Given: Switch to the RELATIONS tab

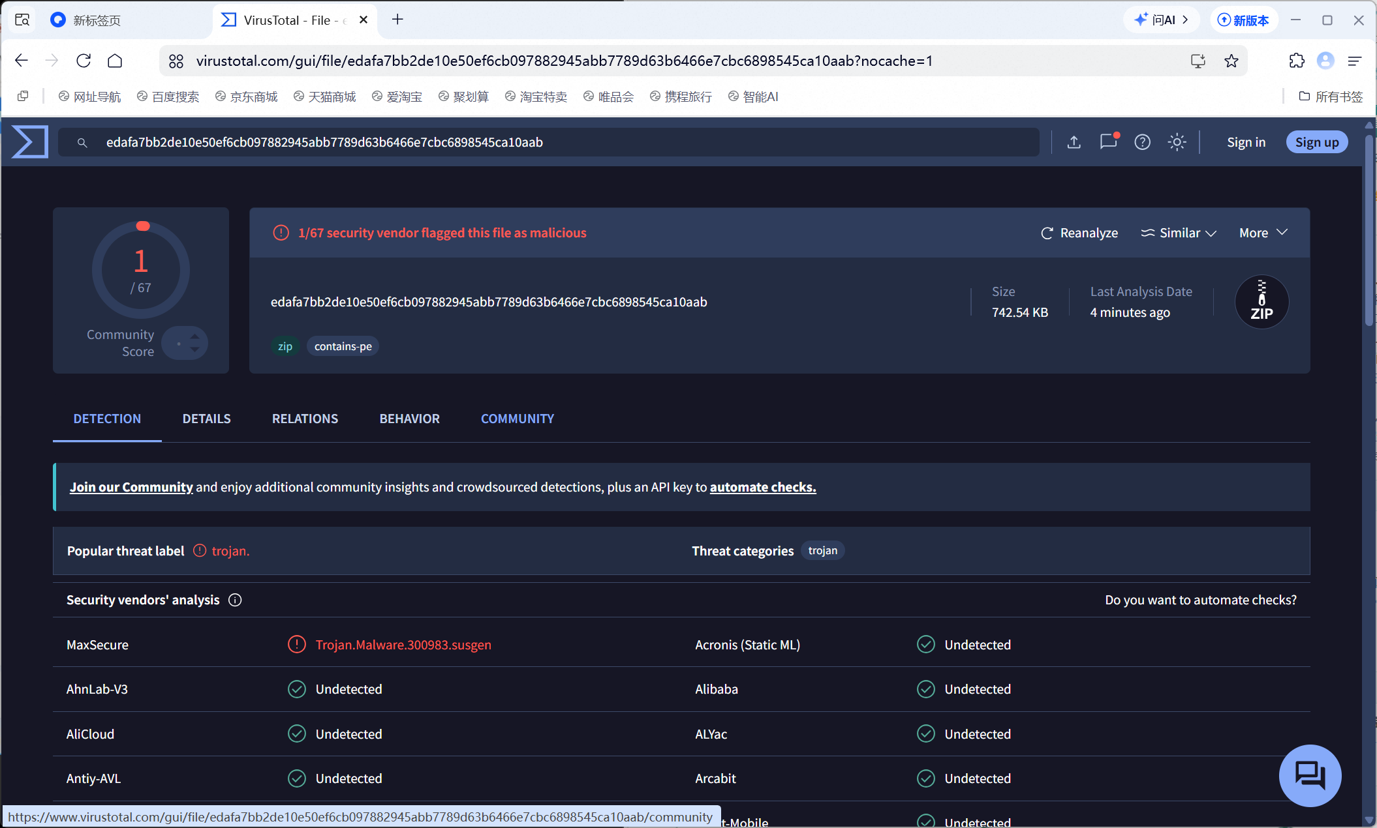Looking at the screenshot, I should tap(305, 419).
